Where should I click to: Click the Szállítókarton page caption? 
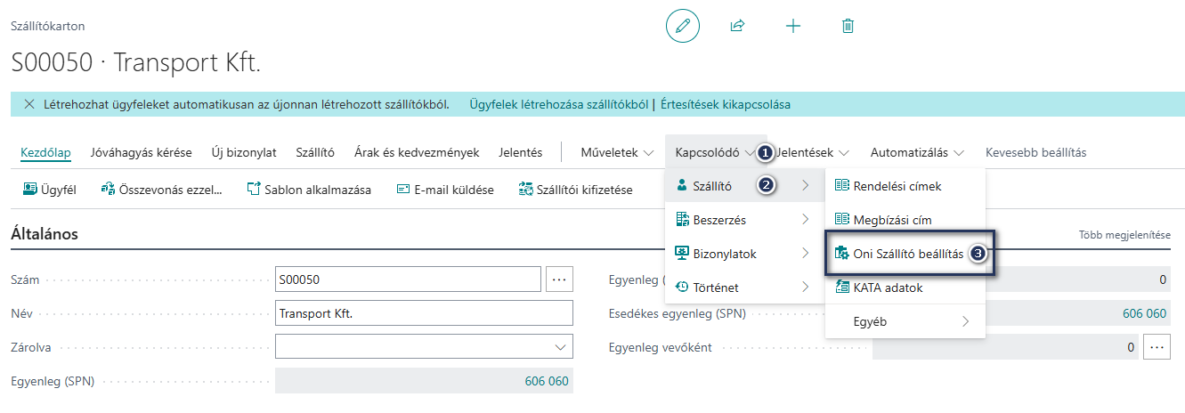[x=48, y=27]
